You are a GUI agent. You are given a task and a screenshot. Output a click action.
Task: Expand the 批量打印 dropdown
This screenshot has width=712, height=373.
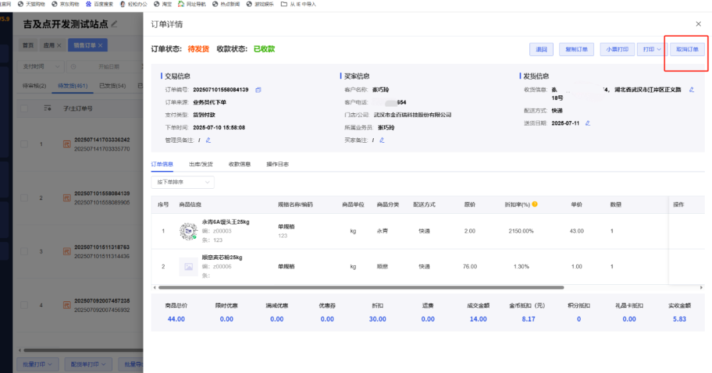click(x=37, y=364)
